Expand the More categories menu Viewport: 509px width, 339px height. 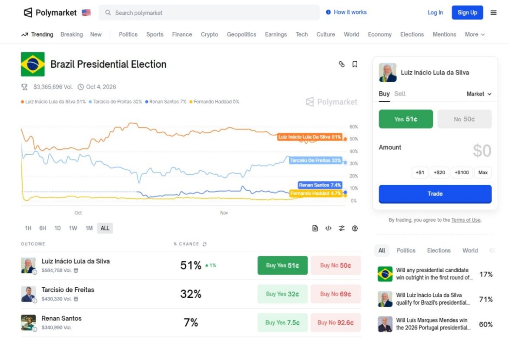(x=475, y=34)
